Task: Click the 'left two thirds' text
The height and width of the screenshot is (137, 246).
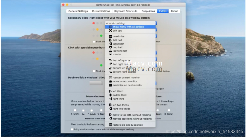Action: pos(121,105)
